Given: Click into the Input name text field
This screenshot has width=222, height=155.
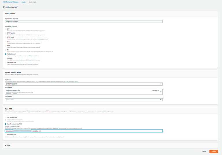Looking at the screenshot, I should click(x=84, y=21).
